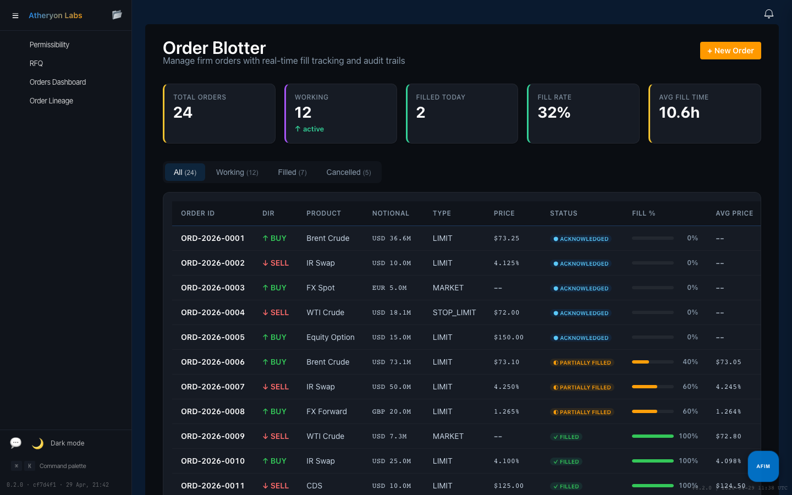Open Order Lineage
The height and width of the screenshot is (495, 792).
pyautogui.click(x=51, y=101)
